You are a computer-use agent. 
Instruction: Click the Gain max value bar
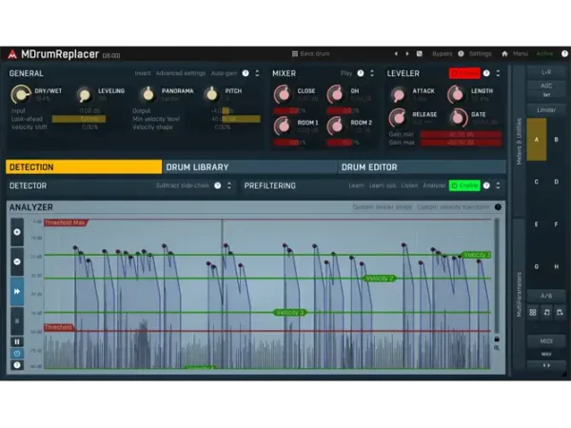(462, 143)
